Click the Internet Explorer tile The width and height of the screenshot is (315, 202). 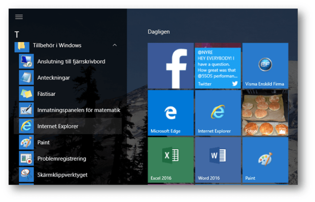(218, 113)
